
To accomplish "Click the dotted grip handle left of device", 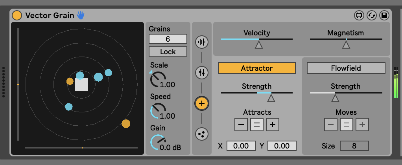I will (x=4, y=82).
